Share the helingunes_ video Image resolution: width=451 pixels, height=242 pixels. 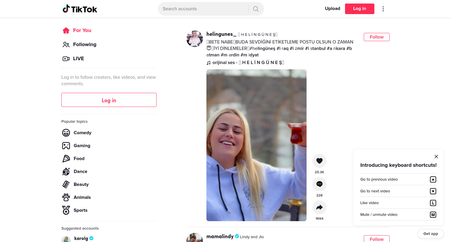click(319, 207)
